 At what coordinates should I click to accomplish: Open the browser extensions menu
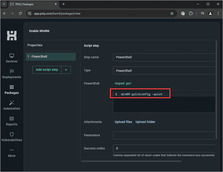(191, 13)
